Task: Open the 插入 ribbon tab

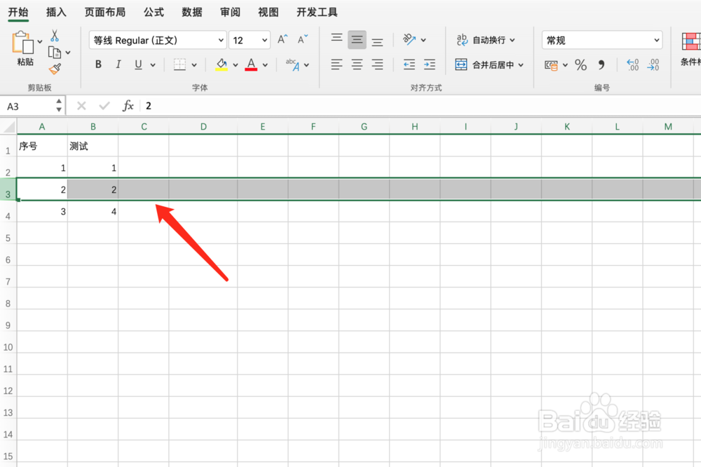Action: [56, 12]
